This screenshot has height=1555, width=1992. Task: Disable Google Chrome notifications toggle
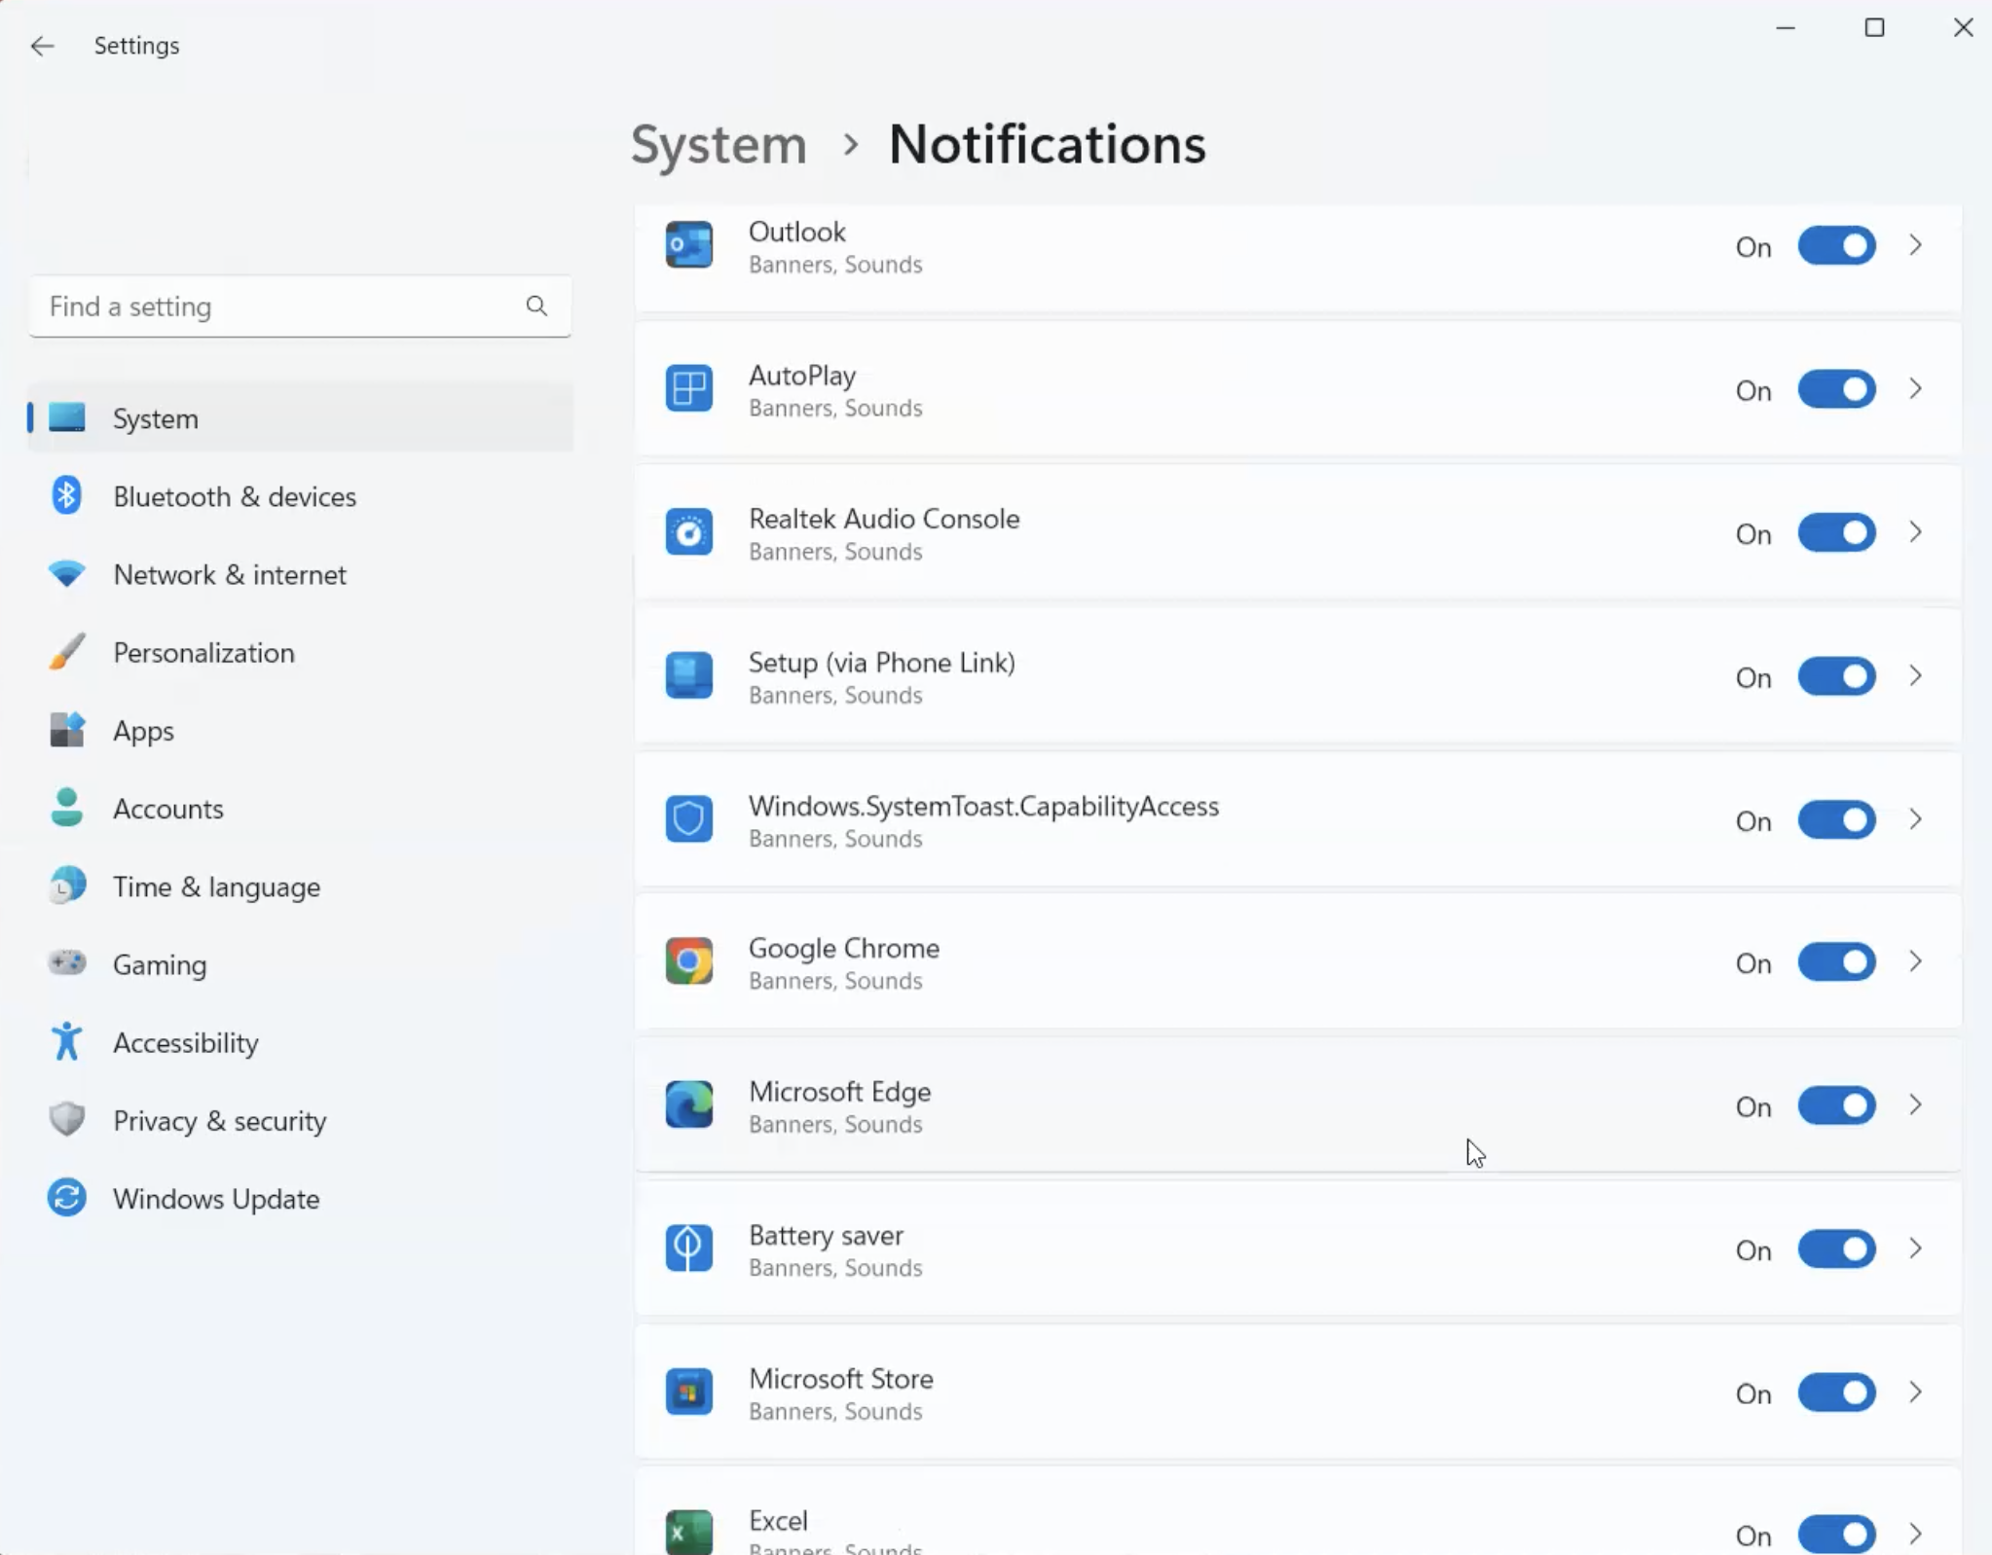1836,961
